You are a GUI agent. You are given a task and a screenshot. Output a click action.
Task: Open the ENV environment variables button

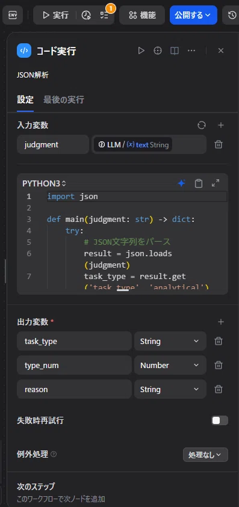point(13,15)
